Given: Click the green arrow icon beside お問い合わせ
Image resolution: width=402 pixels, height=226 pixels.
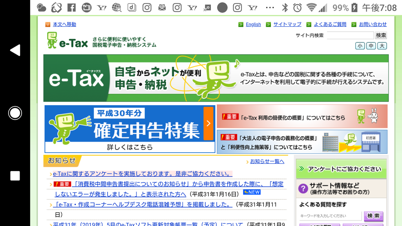Looking at the screenshot, I should pos(354,24).
